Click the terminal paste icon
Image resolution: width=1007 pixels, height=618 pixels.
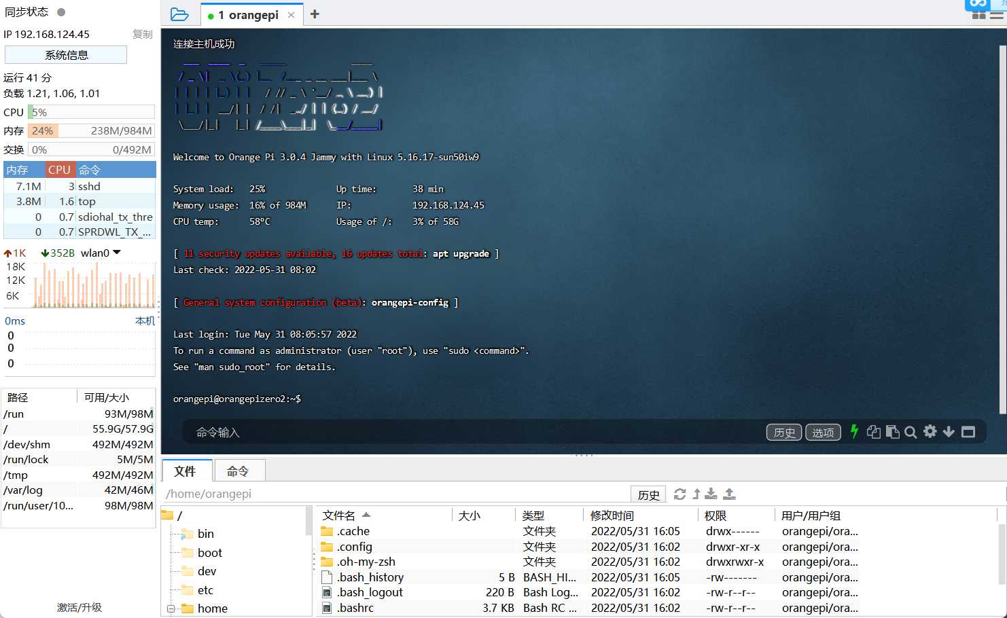(x=893, y=432)
